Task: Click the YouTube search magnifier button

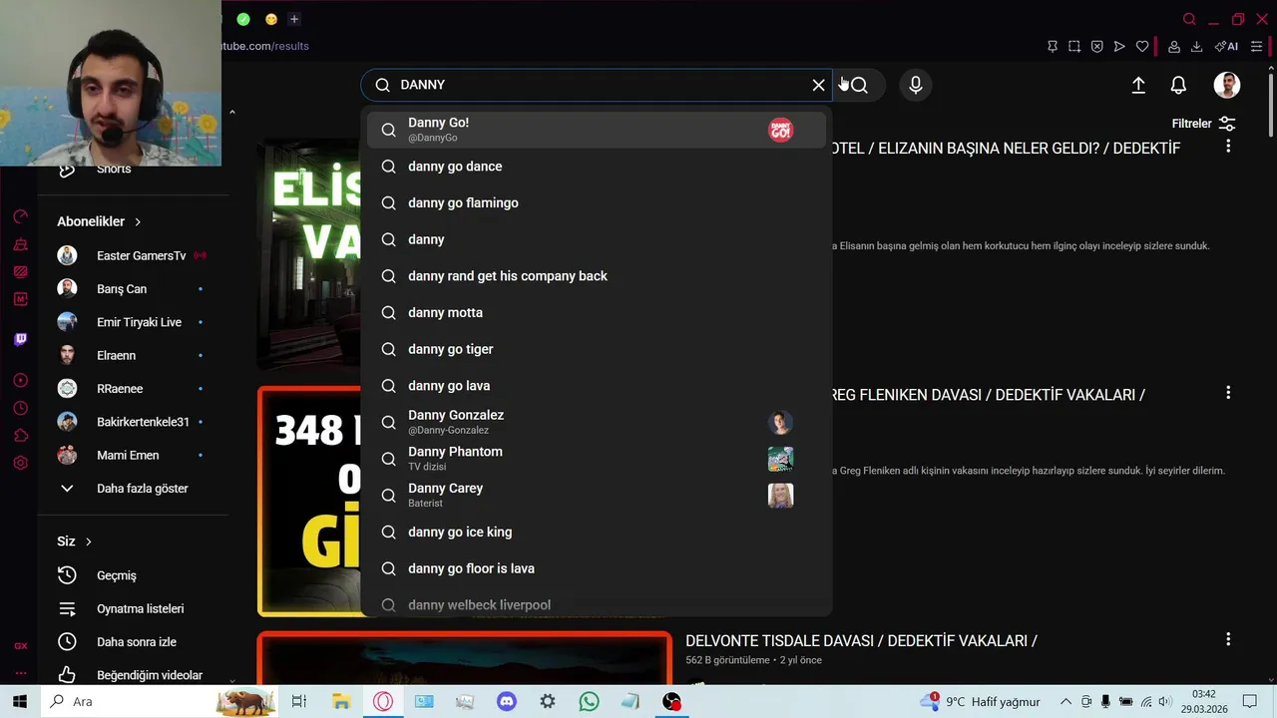Action: point(859,85)
